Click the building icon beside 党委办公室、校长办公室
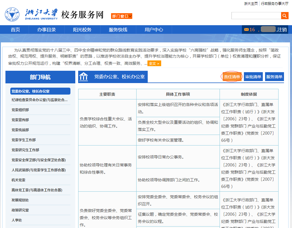This screenshot has width=292, height=228. (x=84, y=77)
